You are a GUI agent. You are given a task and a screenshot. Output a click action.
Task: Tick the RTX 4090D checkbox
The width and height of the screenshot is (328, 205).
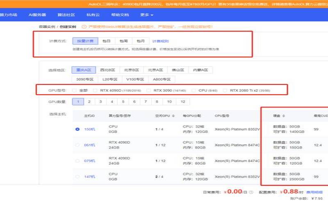coord(95,90)
